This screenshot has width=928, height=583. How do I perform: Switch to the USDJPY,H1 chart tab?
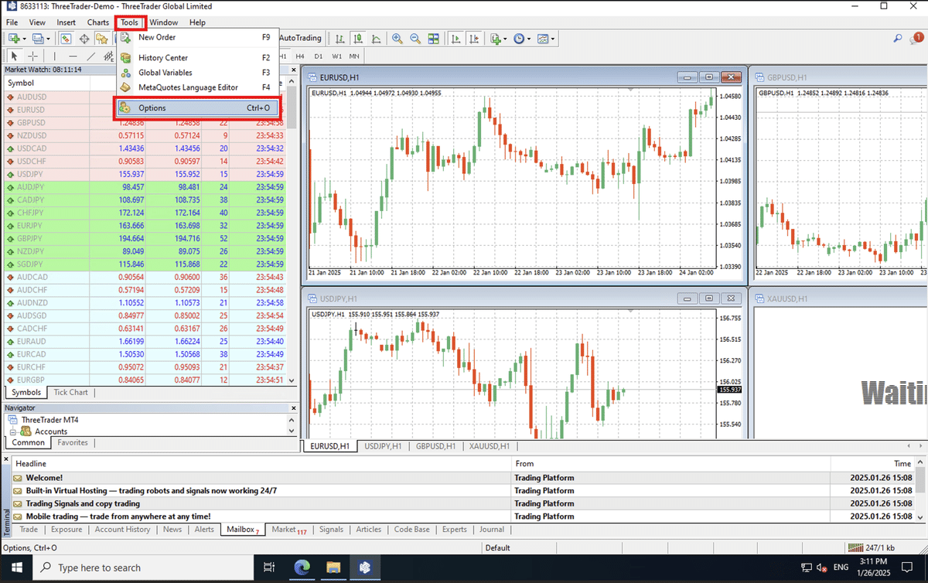point(383,446)
